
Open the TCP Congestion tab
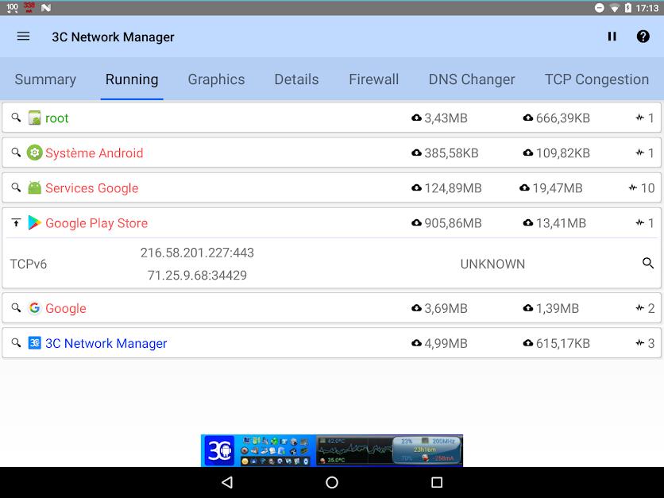click(x=596, y=79)
